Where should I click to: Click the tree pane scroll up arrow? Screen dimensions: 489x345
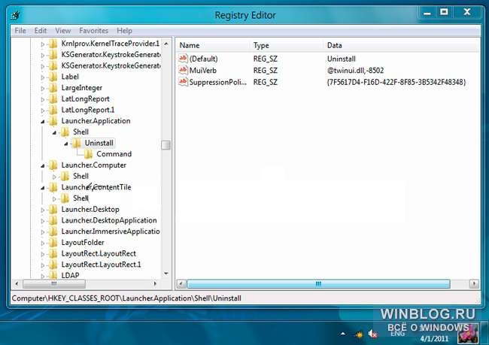166,44
